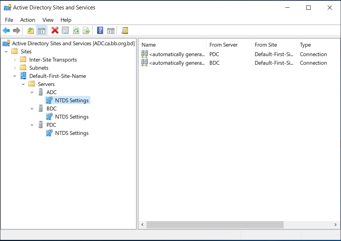
Task: Select Inter-Site Transports in the tree
Action: 53,60
